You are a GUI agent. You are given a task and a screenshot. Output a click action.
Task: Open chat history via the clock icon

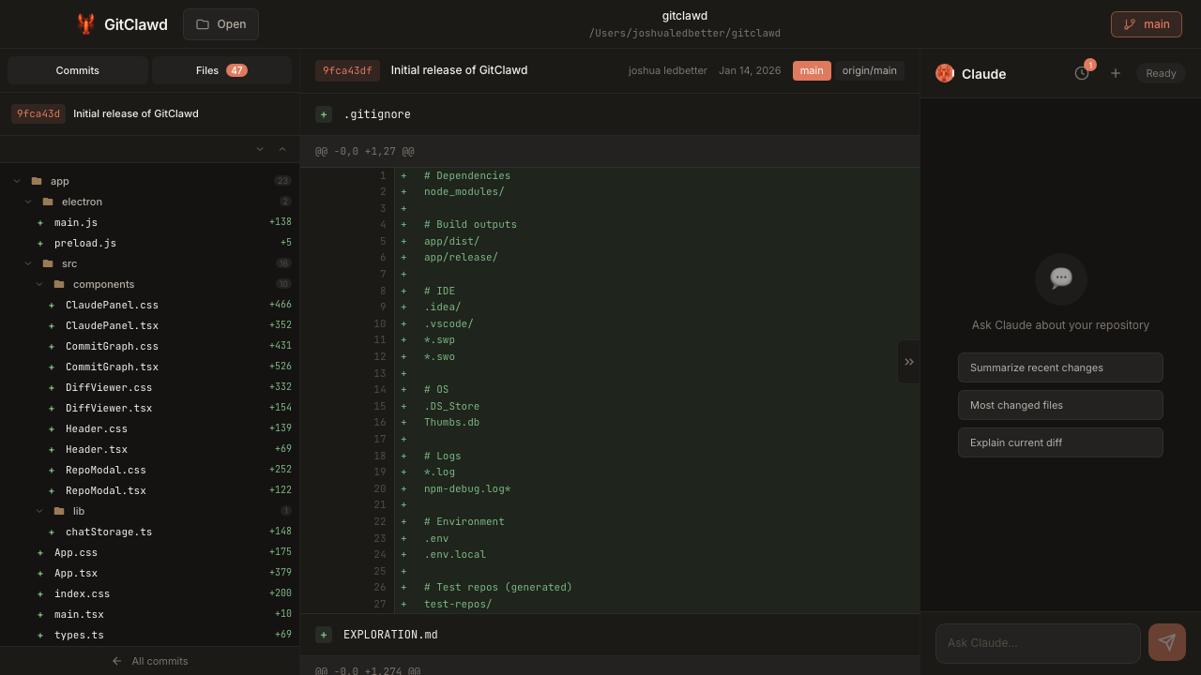[1082, 72]
